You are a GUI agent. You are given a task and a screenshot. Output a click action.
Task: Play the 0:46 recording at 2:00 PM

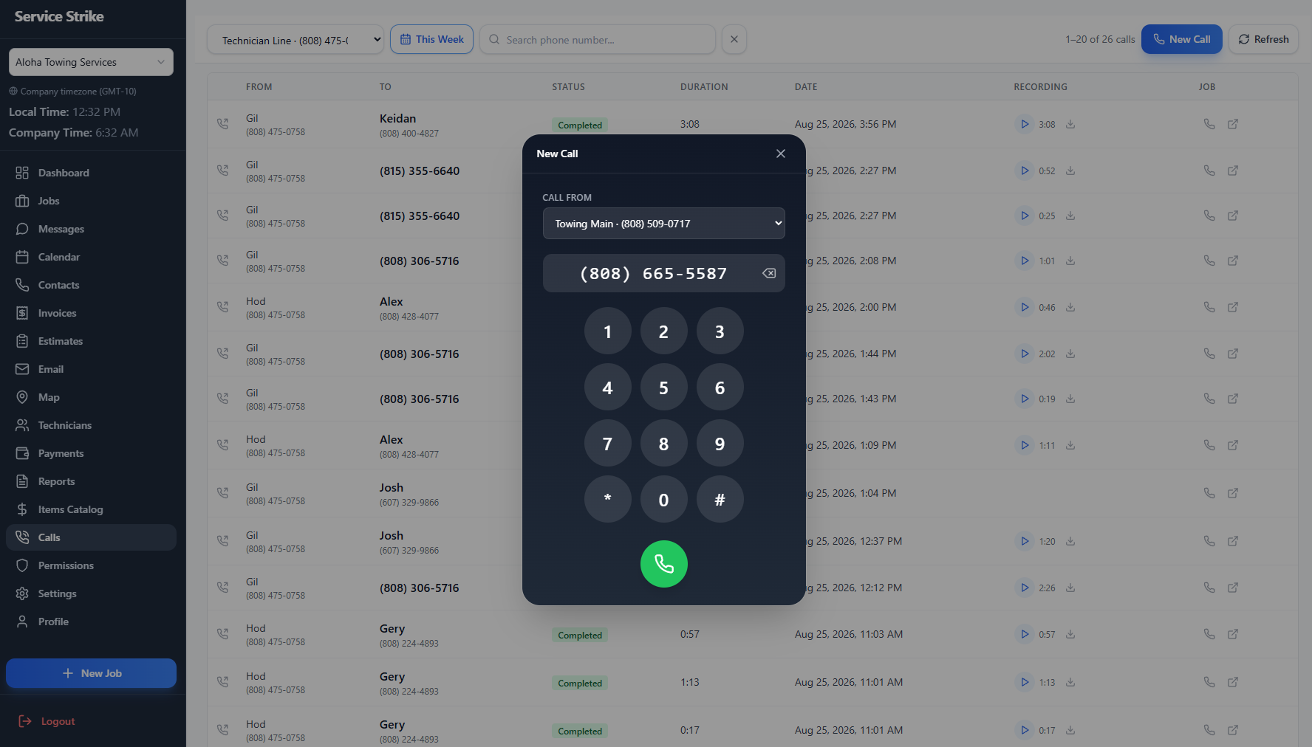[x=1025, y=307]
